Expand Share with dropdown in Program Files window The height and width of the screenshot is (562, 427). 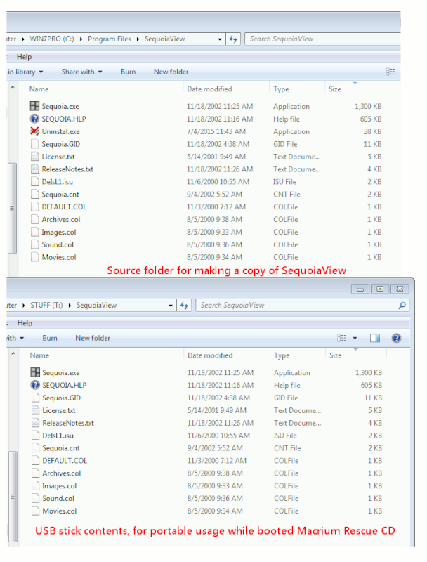pos(100,72)
